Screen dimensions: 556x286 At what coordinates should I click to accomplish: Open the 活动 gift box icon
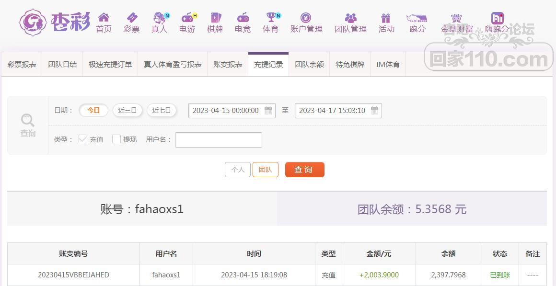[386, 18]
